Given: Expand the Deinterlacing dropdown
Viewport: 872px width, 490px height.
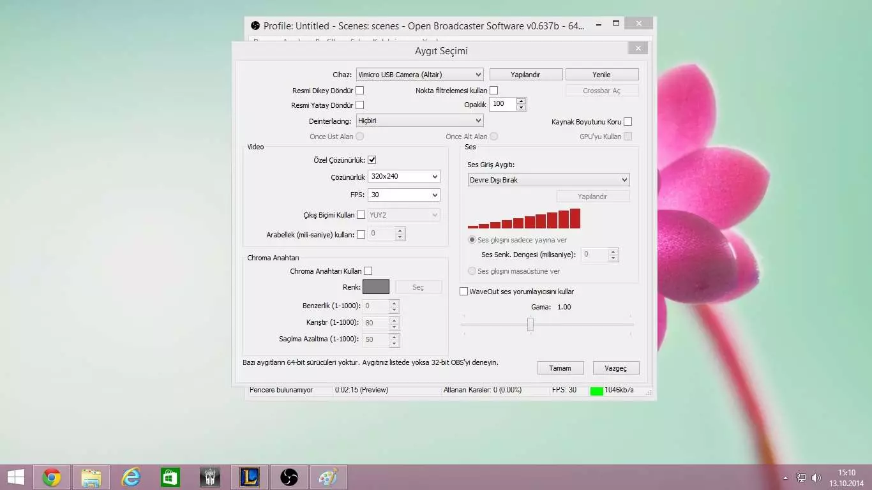Looking at the screenshot, I should coord(419,121).
